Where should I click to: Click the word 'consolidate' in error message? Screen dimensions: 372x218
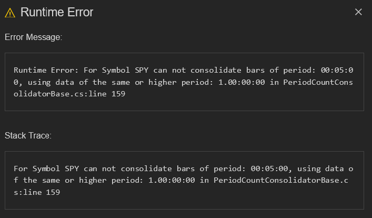click(x=216, y=70)
